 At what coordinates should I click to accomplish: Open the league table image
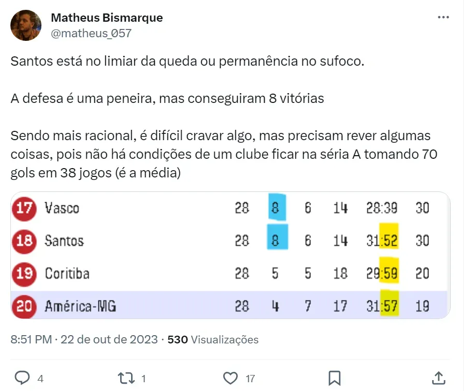[230, 255]
